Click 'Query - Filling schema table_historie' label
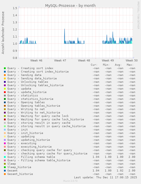This screenshot has width=141, height=184. (x=39, y=160)
